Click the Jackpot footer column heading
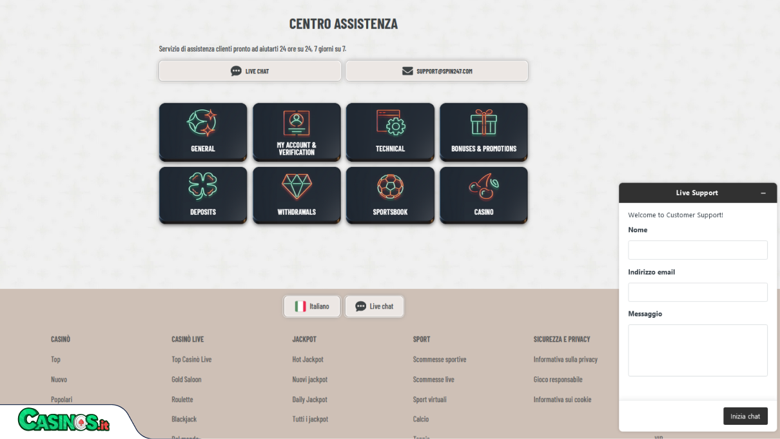The height and width of the screenshot is (439, 780). pos(304,339)
